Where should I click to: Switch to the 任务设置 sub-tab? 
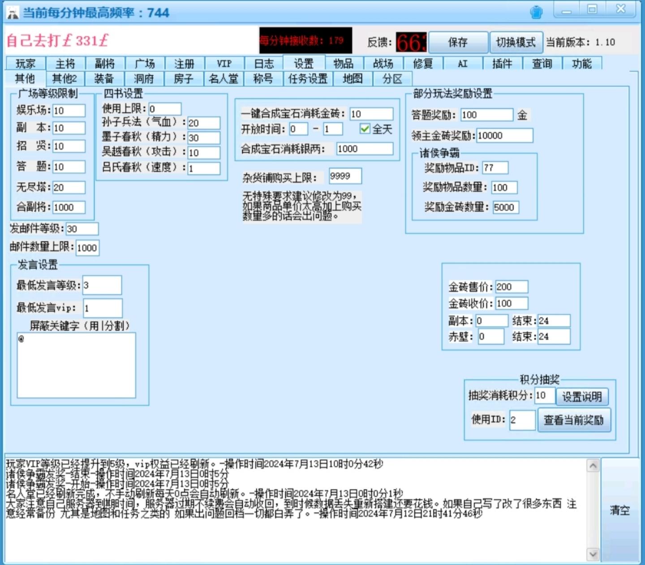coord(308,79)
